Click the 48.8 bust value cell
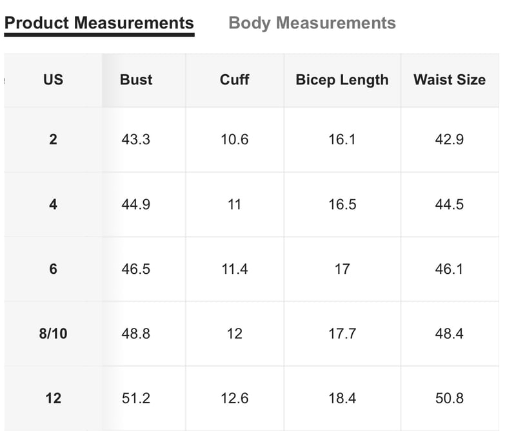Image resolution: width=516 pixels, height=431 pixels. pyautogui.click(x=136, y=334)
